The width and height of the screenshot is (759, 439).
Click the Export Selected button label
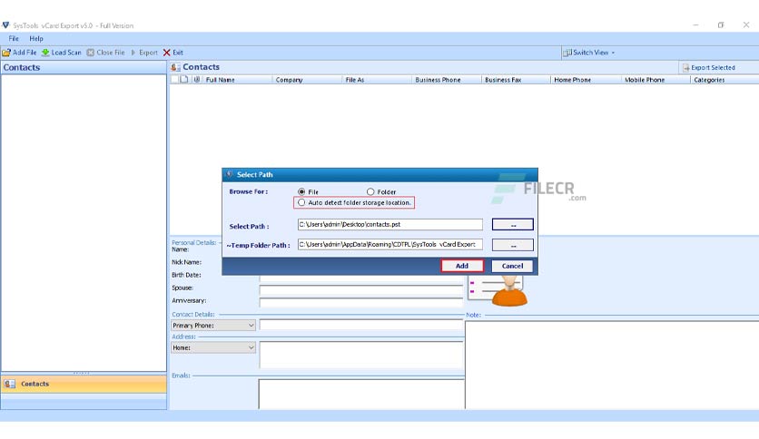pos(713,68)
